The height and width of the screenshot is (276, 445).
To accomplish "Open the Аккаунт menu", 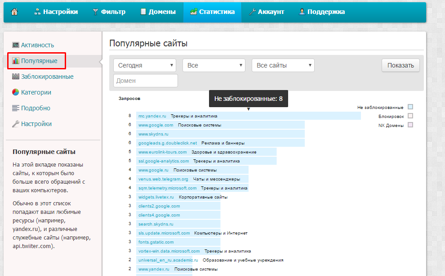I will point(267,12).
